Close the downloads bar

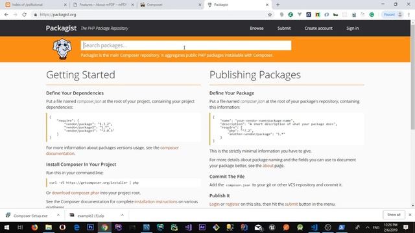pos(410,215)
